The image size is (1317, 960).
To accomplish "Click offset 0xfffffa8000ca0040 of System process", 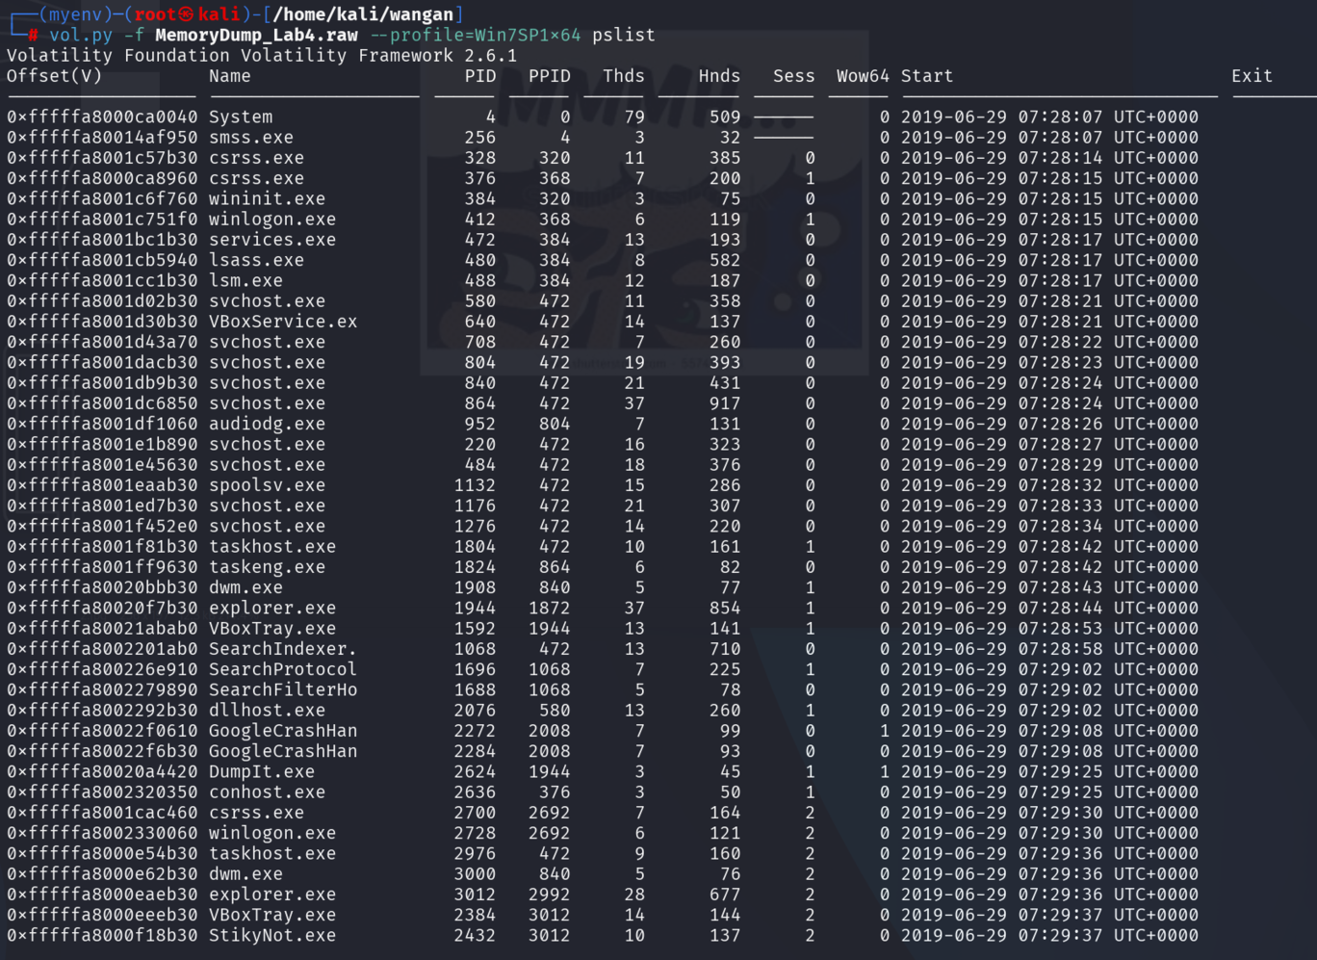I will (x=102, y=117).
